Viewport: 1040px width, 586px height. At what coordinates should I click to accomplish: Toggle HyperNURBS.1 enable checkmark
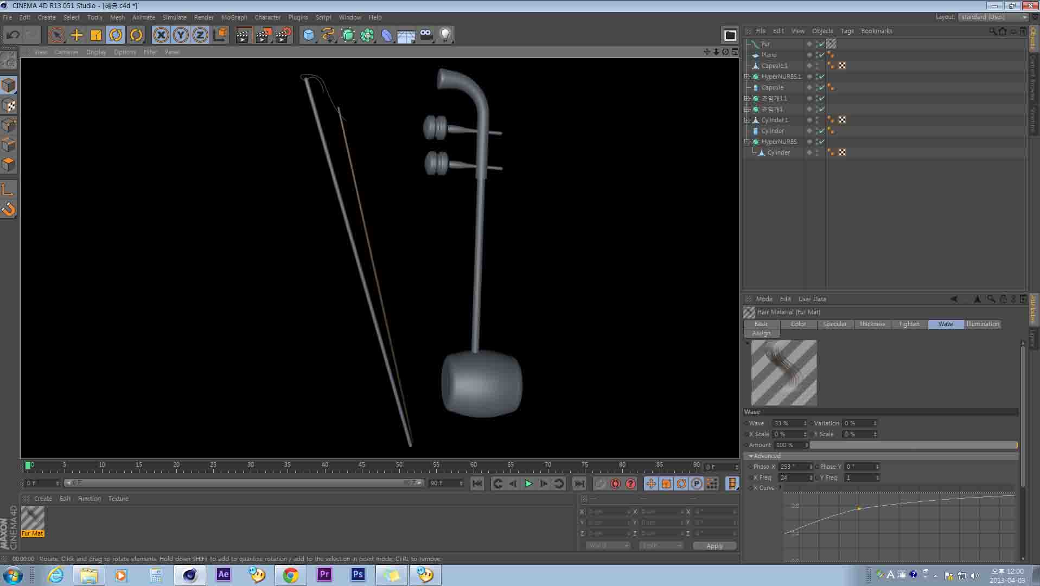tap(821, 77)
